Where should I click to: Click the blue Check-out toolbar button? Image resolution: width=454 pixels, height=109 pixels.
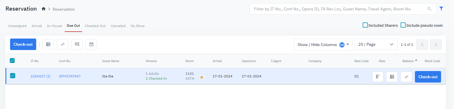click(x=23, y=44)
